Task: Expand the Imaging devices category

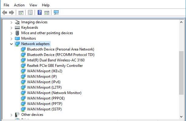Action: [x=12, y=22]
